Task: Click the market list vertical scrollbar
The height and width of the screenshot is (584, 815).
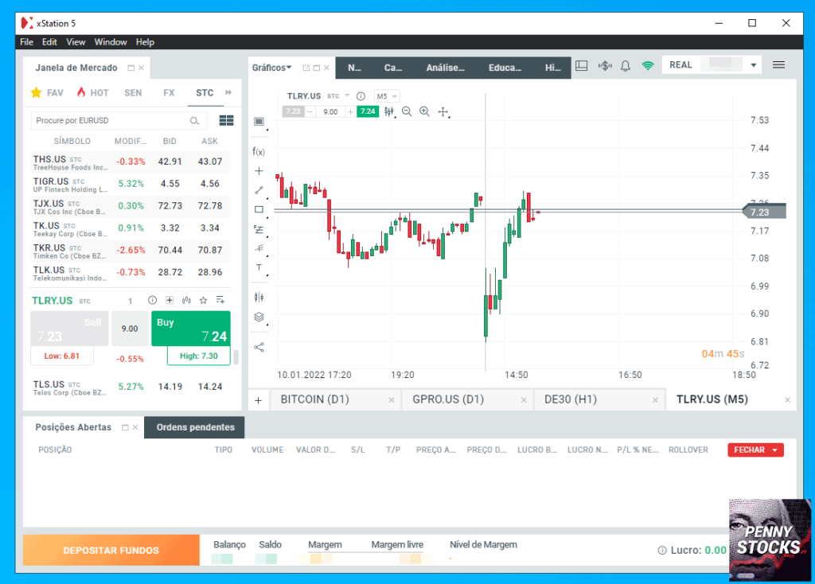Action: (236, 357)
